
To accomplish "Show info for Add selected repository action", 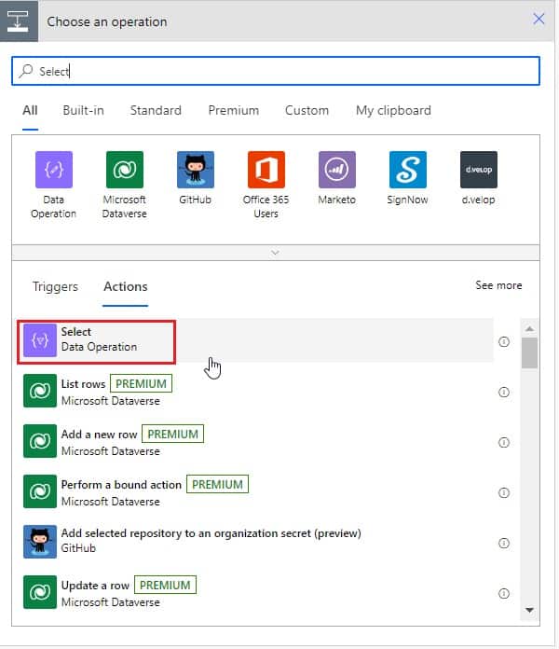I will point(504,543).
